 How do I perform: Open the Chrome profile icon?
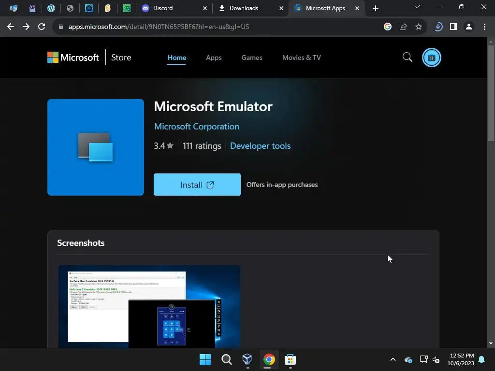(469, 27)
